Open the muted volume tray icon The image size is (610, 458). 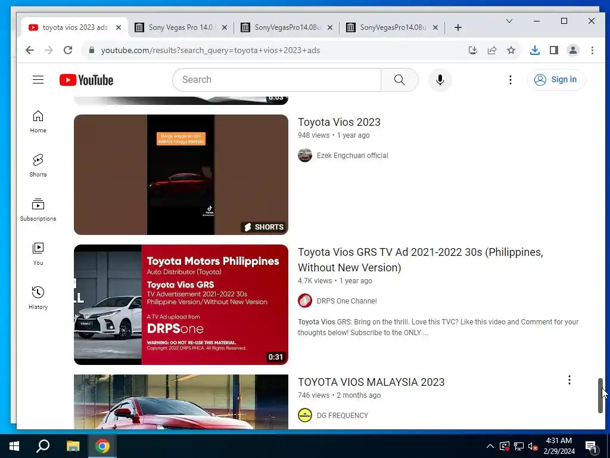coord(533,446)
